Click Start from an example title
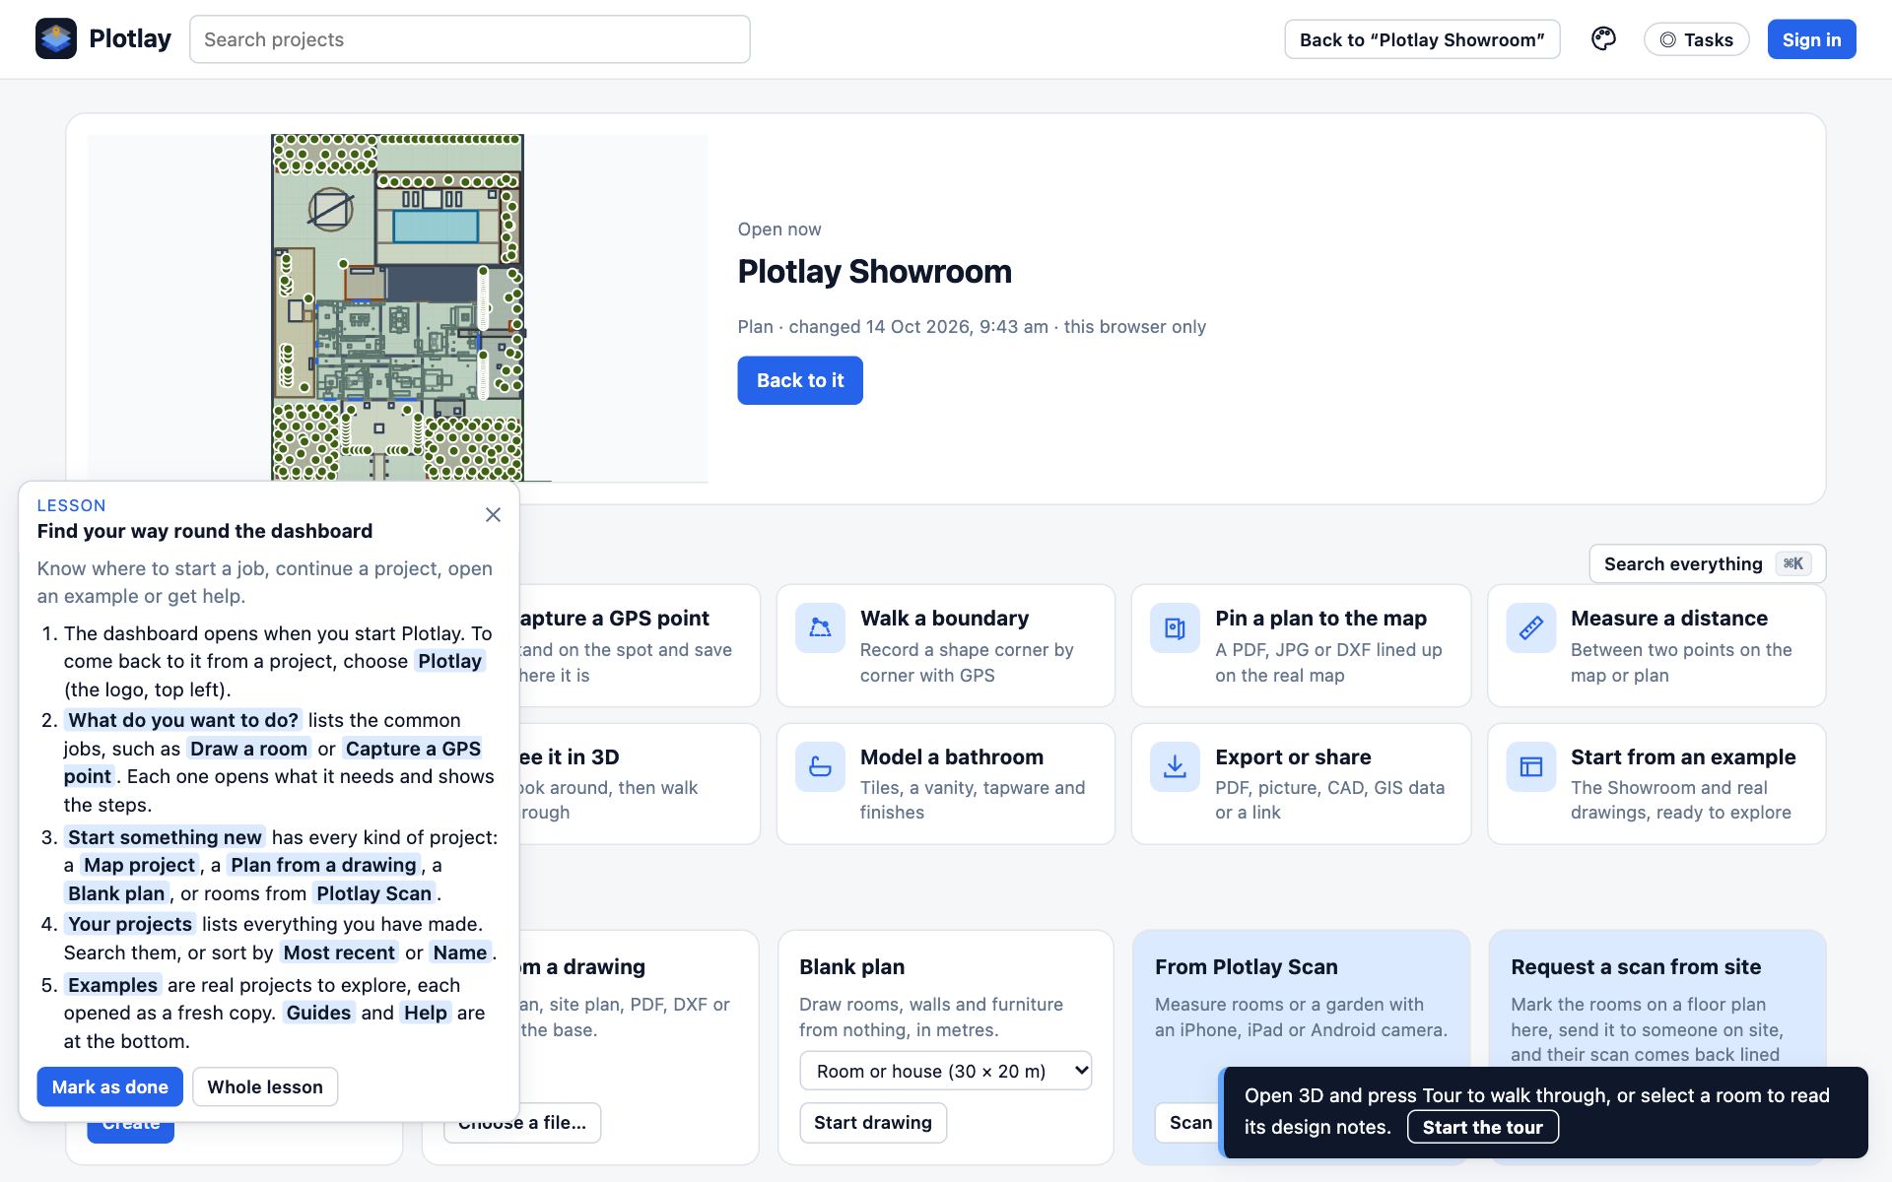Image resolution: width=1892 pixels, height=1182 pixels. (1682, 757)
